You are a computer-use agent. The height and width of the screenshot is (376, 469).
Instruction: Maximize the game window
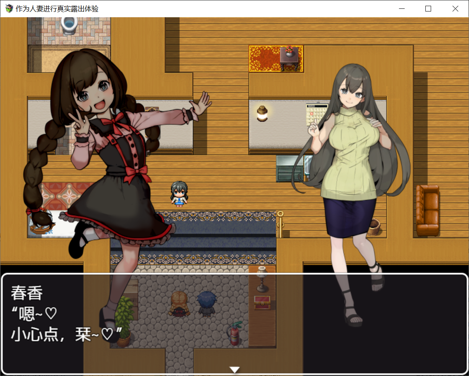428,8
